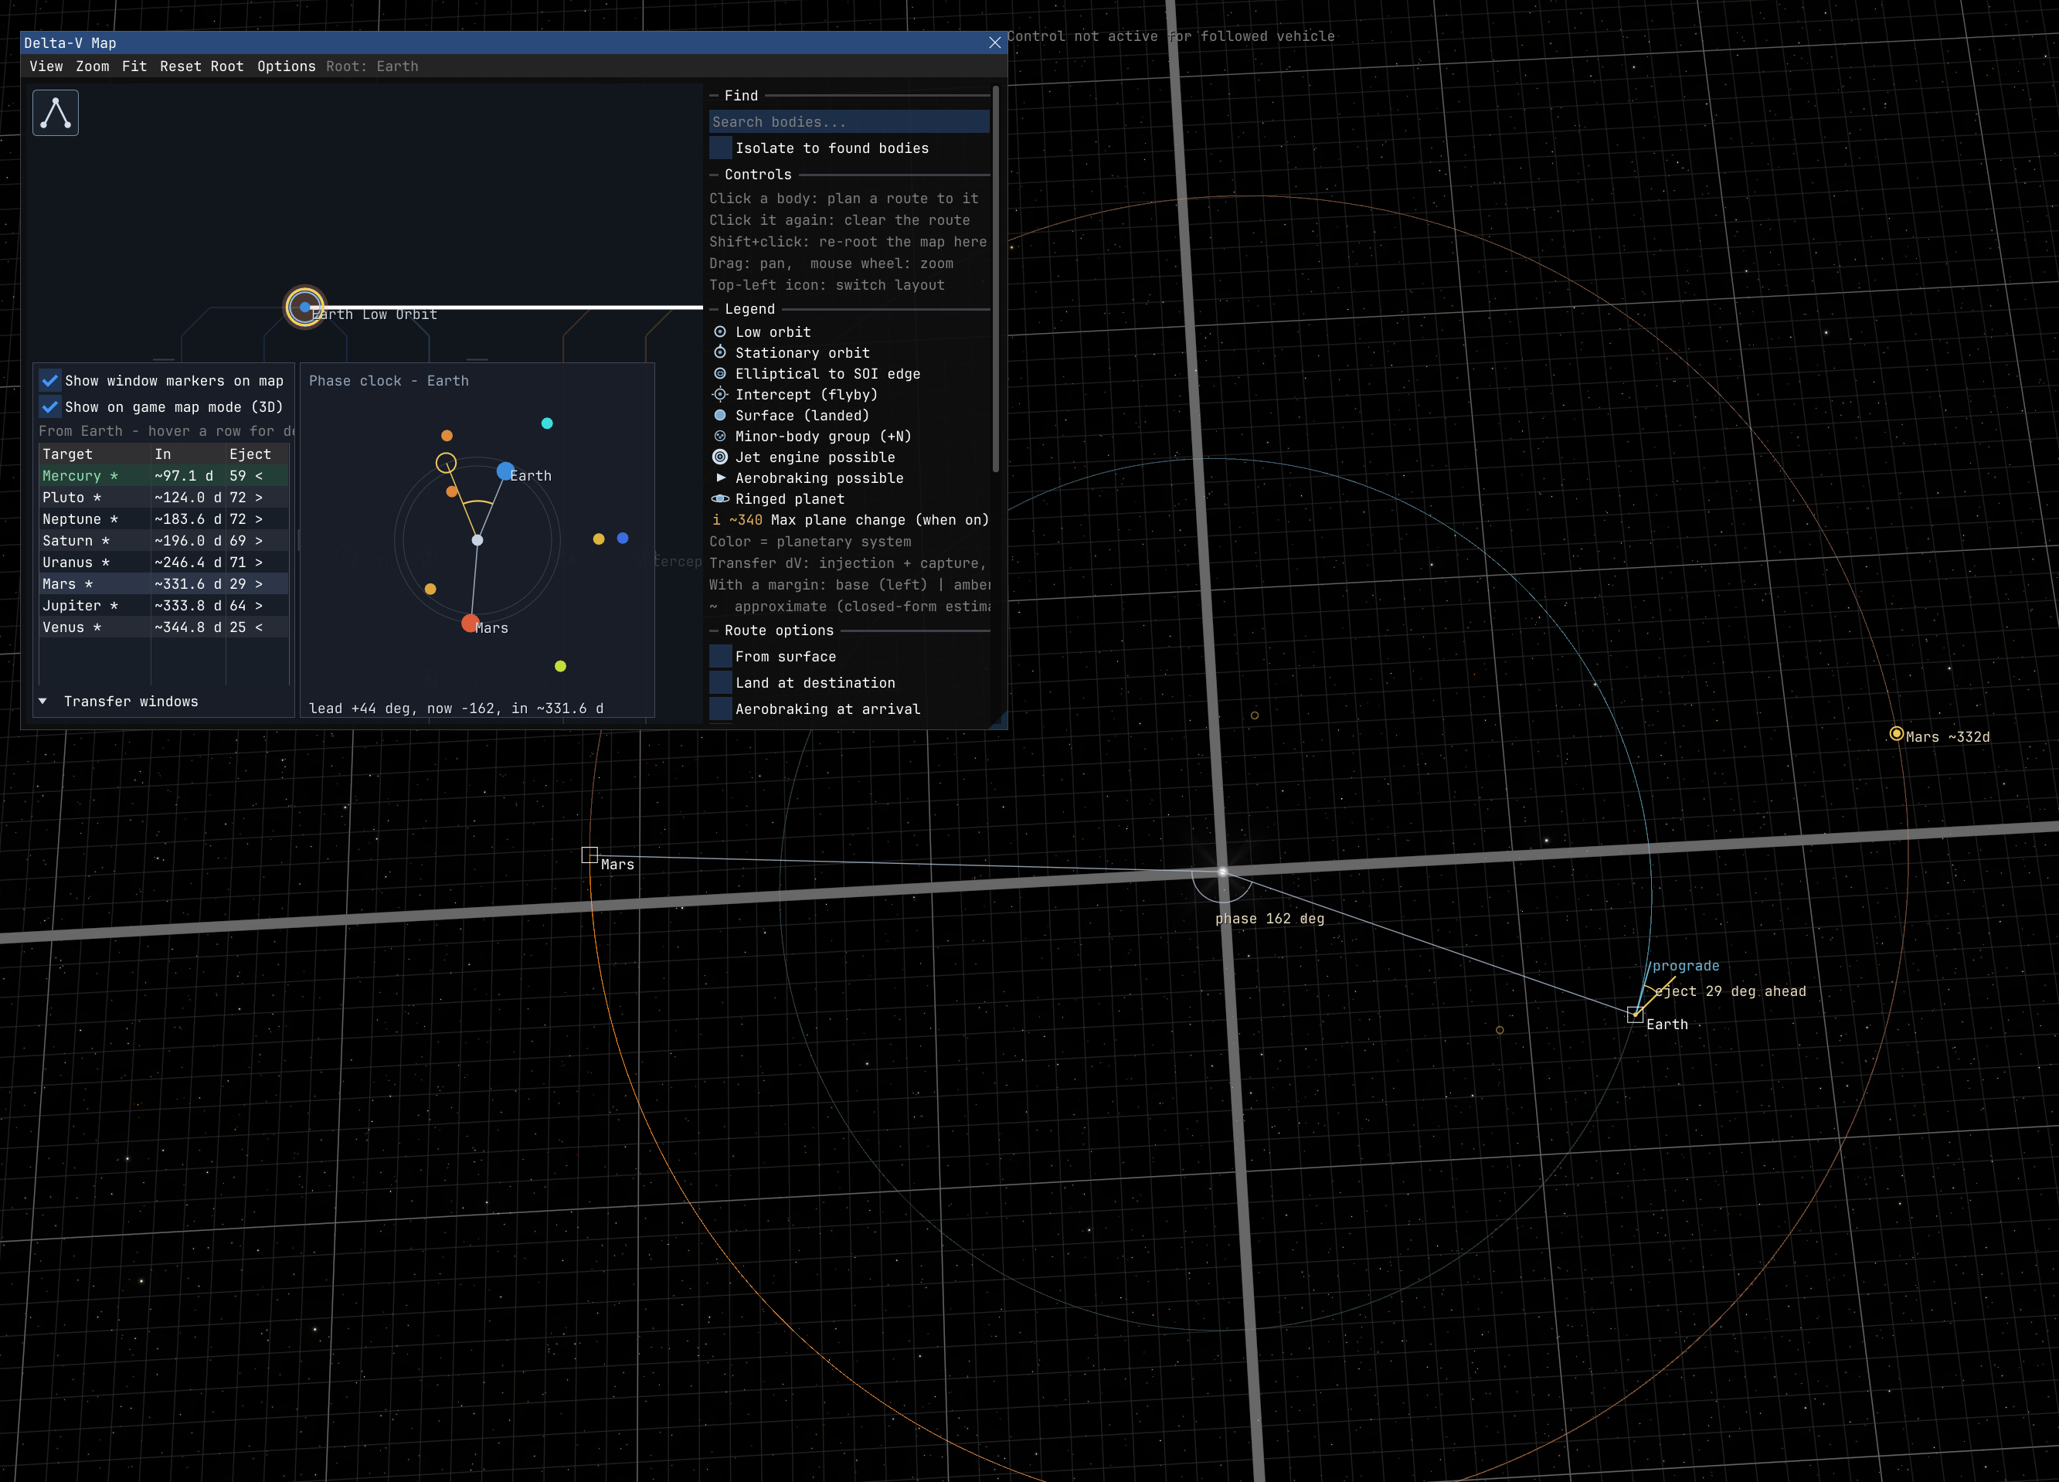Select the hollow yellow ring marker in phase clock

pos(446,463)
